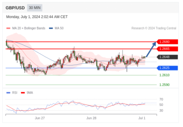Click the Jul 1 date axis label

pyautogui.click(x=142, y=118)
